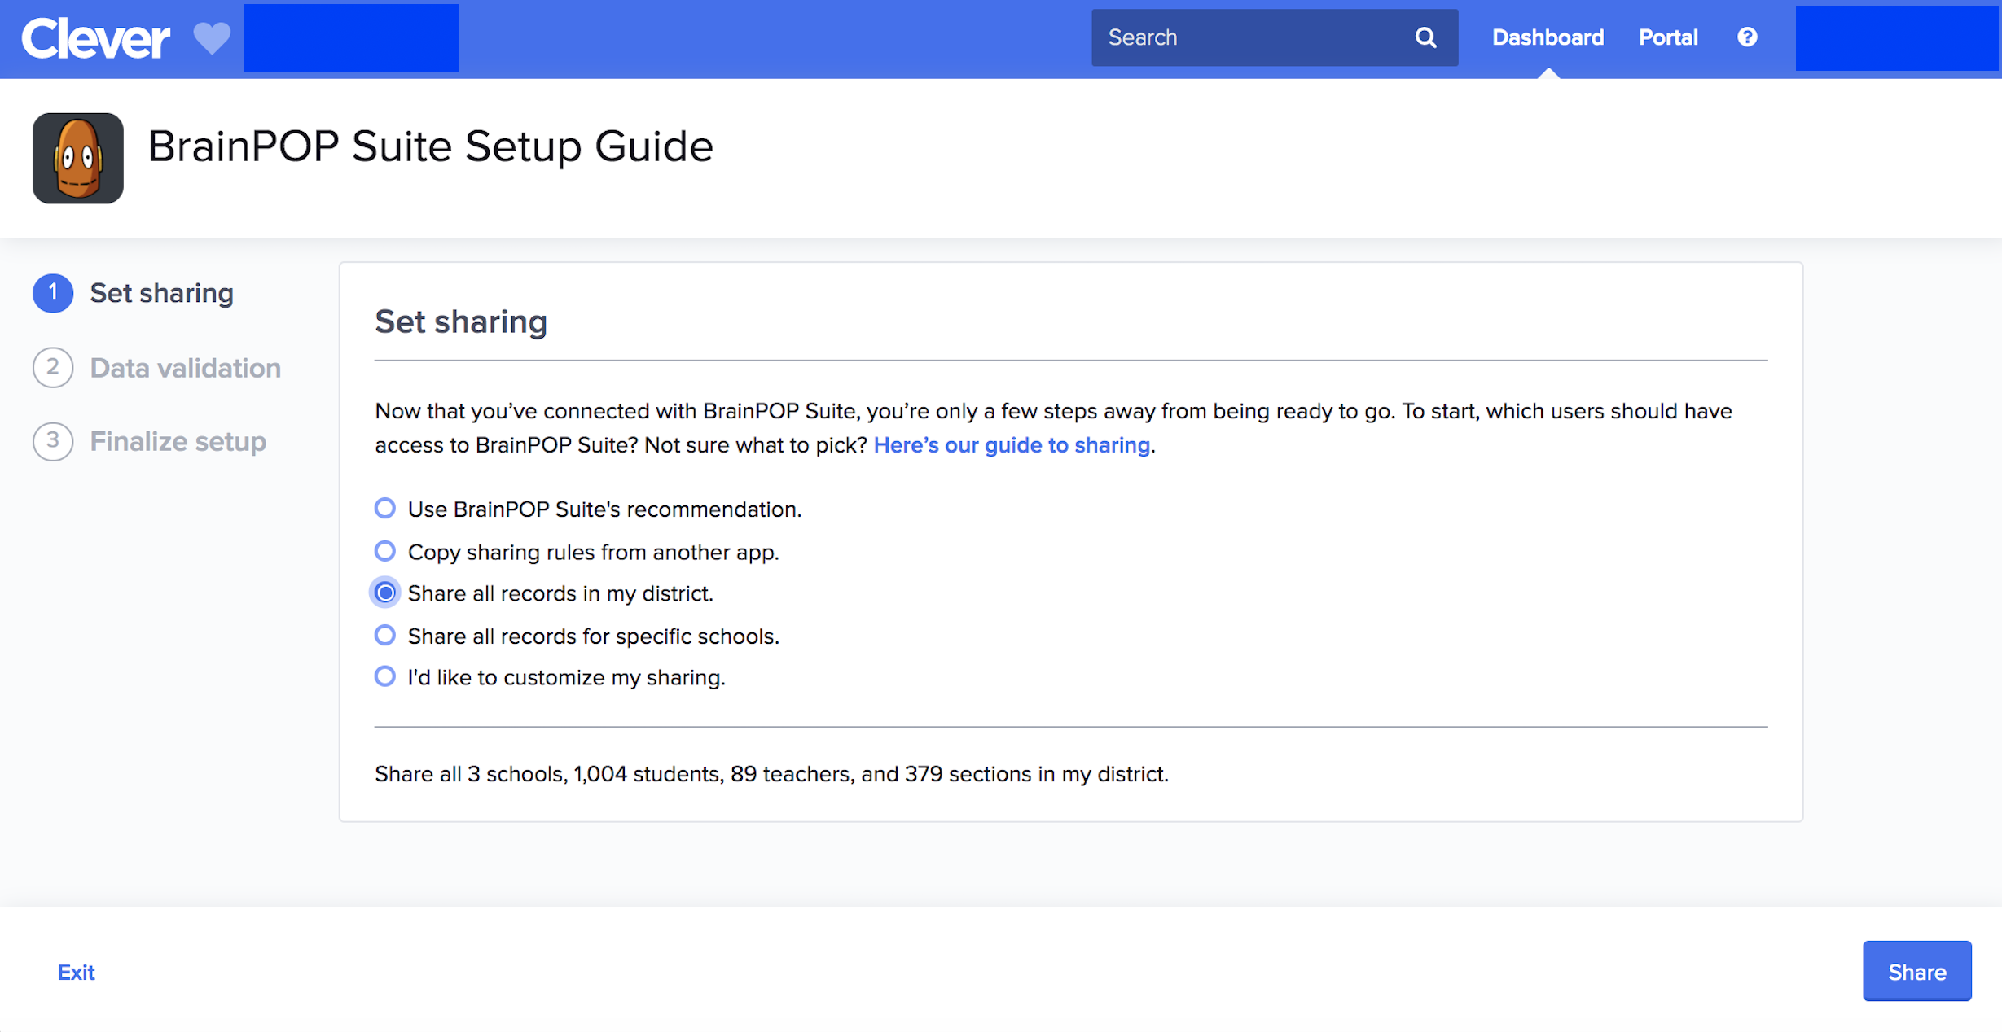This screenshot has width=2002, height=1032.
Task: Select Copy sharing rules from another app
Action: (385, 552)
